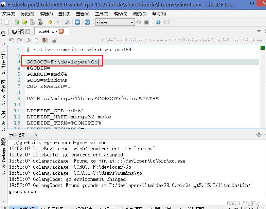266x209 pixels.
Task: Open the 查看(V) menu
Action: (83, 14)
